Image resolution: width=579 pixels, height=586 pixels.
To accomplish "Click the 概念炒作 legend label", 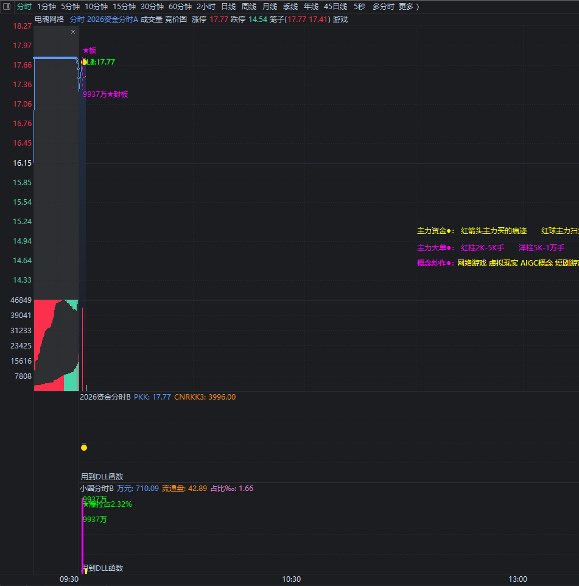I will (435, 263).
